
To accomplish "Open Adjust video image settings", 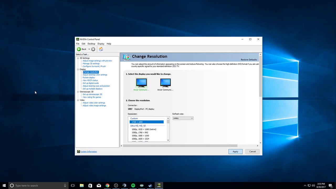I will coord(94,106).
